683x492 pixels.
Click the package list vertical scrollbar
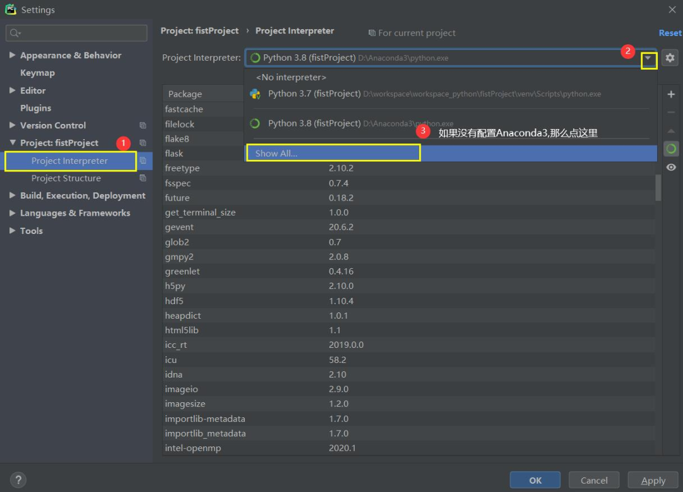(658, 188)
